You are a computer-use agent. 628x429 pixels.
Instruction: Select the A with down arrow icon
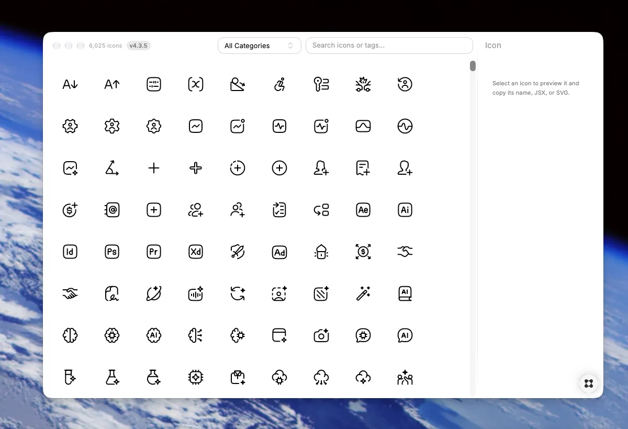tap(70, 84)
